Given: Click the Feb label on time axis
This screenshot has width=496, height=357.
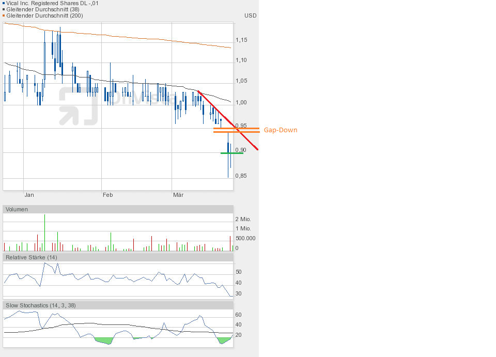Looking at the screenshot, I should click(x=107, y=195).
